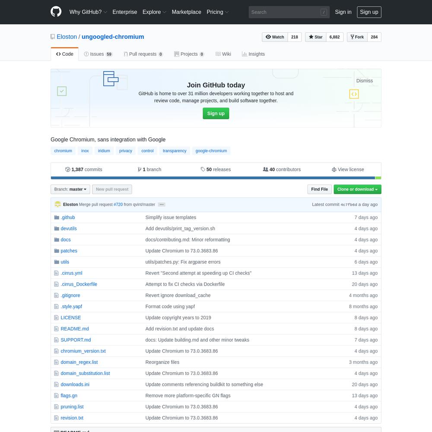
Task: Click the google-chromium topic tag
Action: point(211,151)
